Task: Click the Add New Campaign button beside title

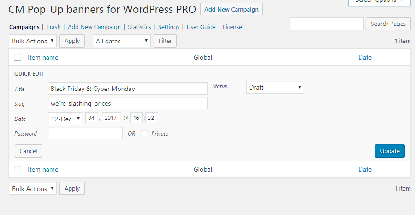Action: pos(231,9)
